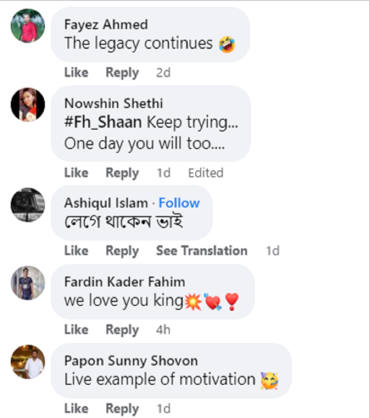
Task: Reply to Fardin Kader Fahim's comment
Action: (122, 330)
